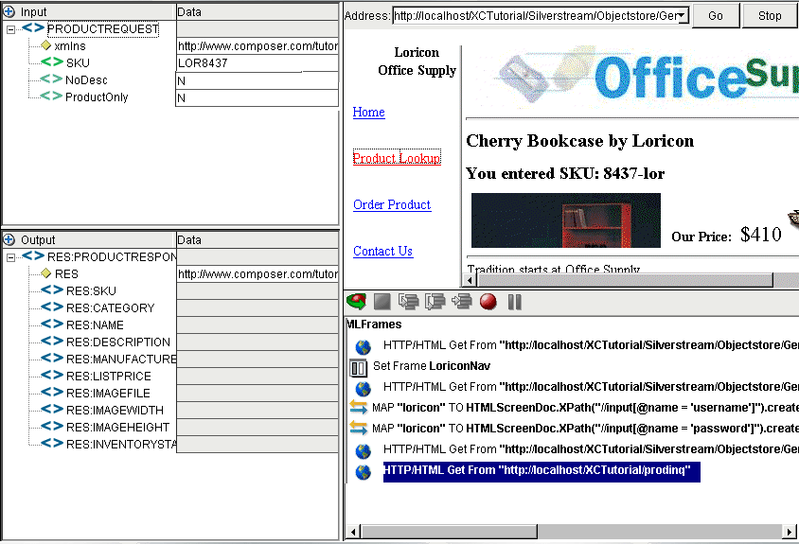
Task: Select the Set Frame LoriconNav action text
Action: (431, 366)
